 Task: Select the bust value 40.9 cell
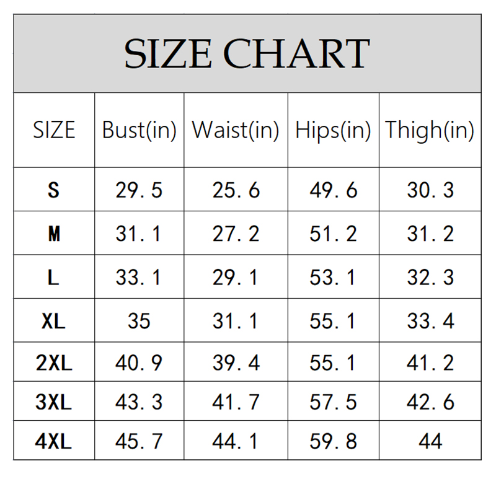[139, 362]
